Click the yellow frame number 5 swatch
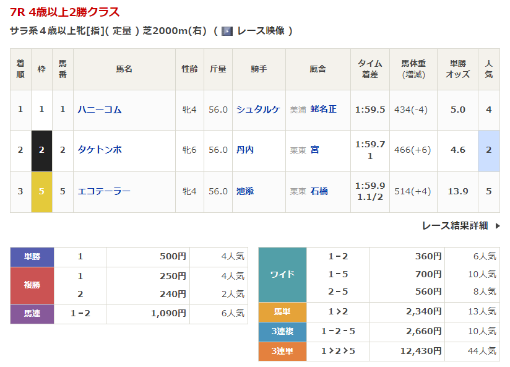Screen dimensions: 510x367 point(41,191)
